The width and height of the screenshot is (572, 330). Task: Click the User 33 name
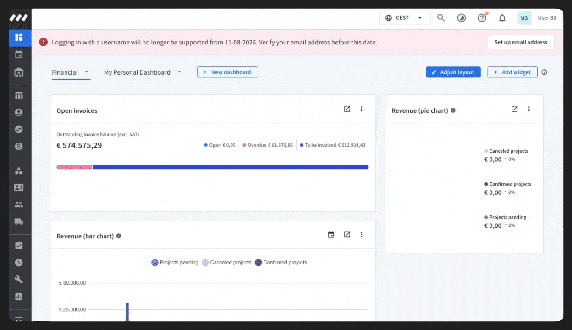[547, 18]
